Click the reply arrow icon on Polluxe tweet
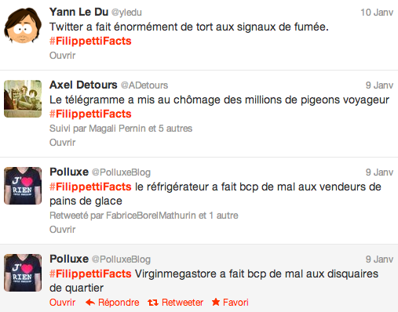The image size is (398, 312). click(90, 303)
